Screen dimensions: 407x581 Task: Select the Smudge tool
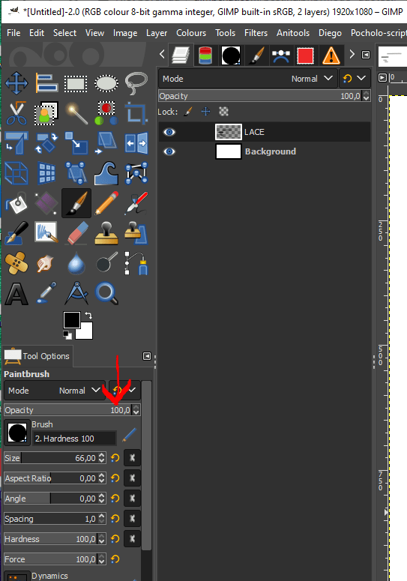(46, 263)
